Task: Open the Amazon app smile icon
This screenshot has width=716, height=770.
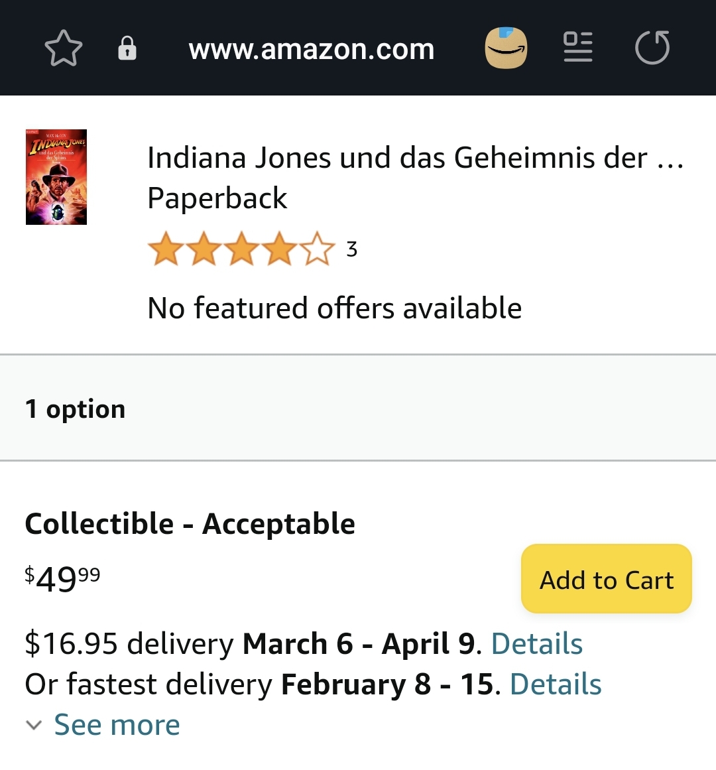Action: point(506,48)
